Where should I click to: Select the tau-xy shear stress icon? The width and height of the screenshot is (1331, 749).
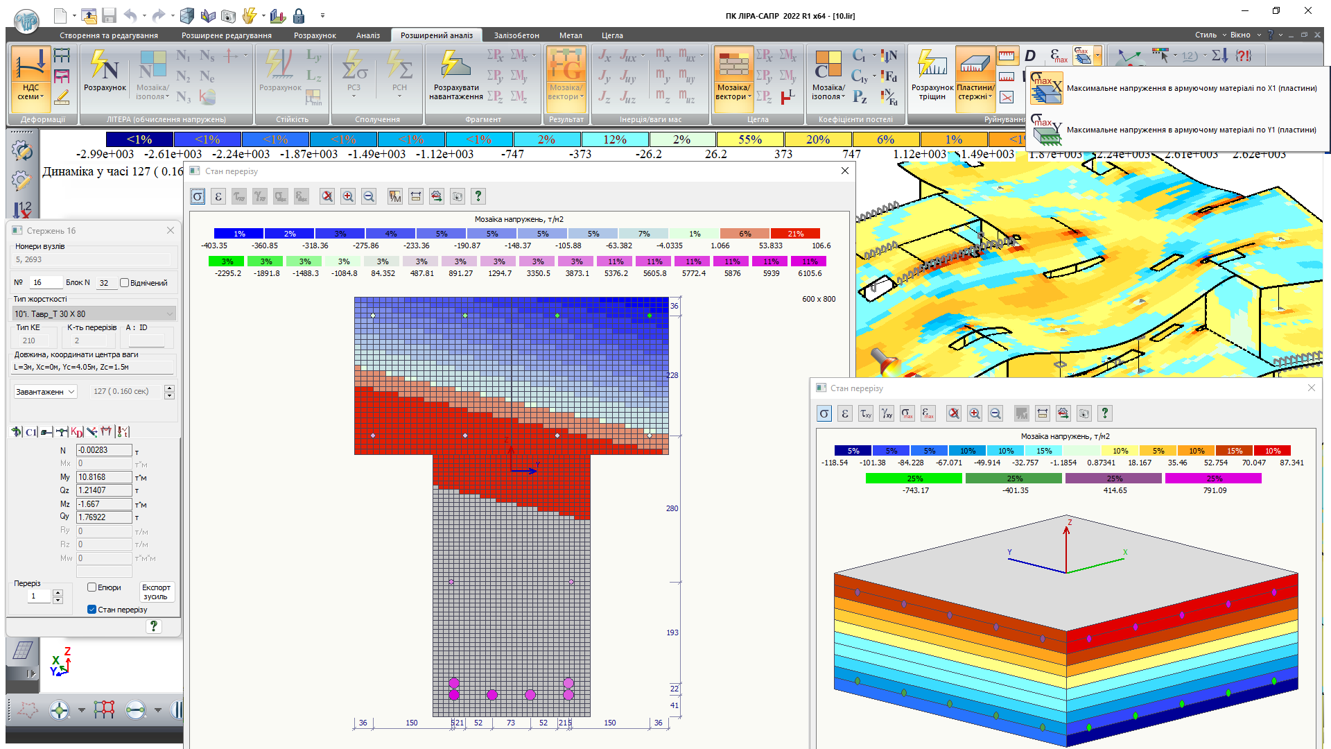(866, 414)
